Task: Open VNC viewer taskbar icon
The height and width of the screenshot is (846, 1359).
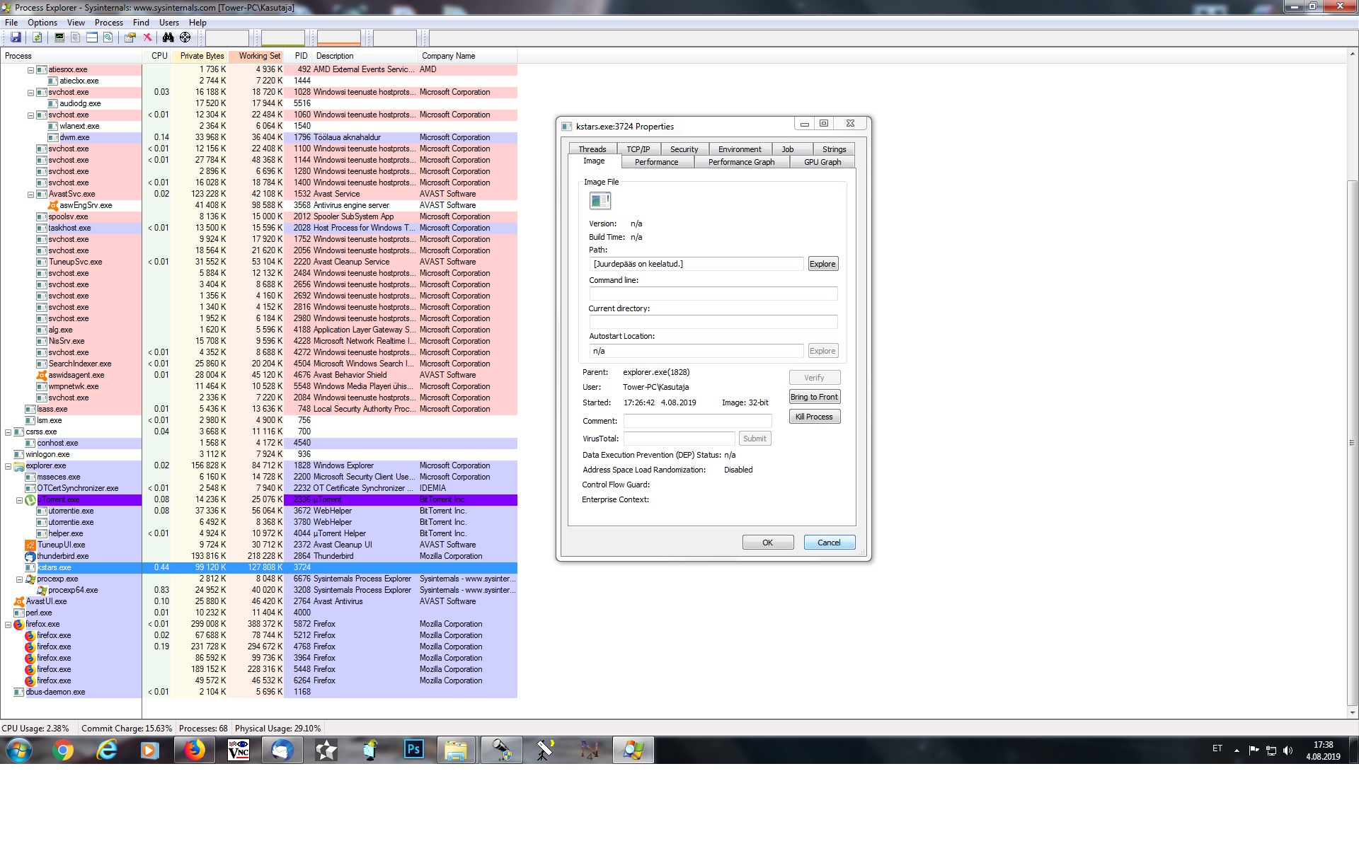Action: (x=239, y=750)
